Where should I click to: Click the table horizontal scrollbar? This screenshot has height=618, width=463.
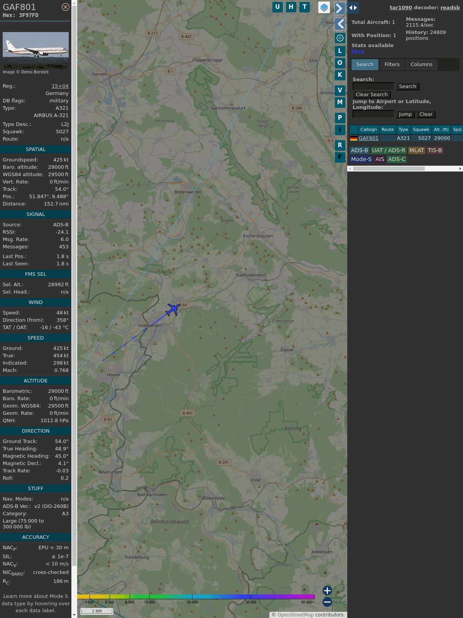(x=389, y=168)
